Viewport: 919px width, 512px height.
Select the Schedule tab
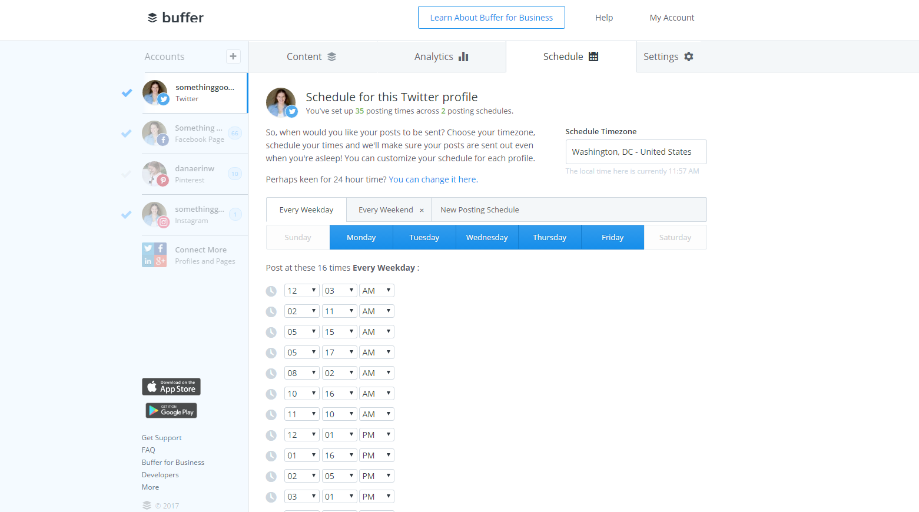(570, 56)
